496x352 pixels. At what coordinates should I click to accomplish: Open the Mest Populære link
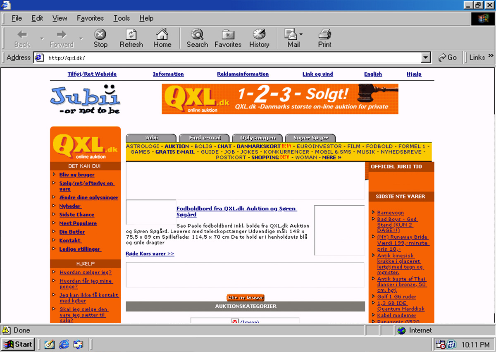click(x=78, y=223)
